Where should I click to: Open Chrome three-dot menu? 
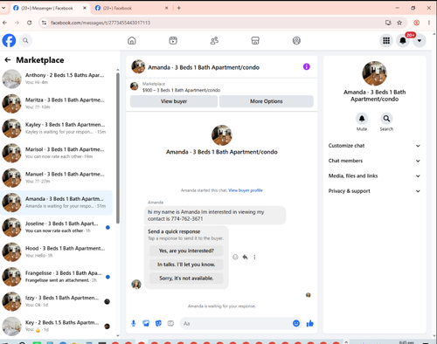[429, 23]
